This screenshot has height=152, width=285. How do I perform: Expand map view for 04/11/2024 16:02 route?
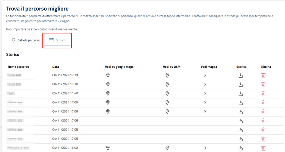pyautogui.click(x=205, y=148)
